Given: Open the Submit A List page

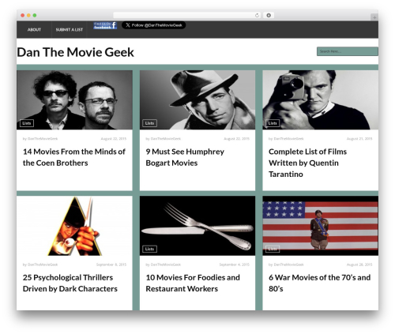Looking at the screenshot, I should (70, 30).
